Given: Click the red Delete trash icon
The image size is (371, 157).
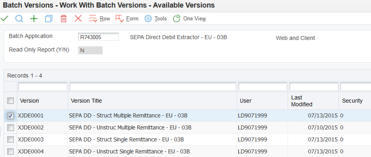Looking at the screenshot, I should click(63, 19).
